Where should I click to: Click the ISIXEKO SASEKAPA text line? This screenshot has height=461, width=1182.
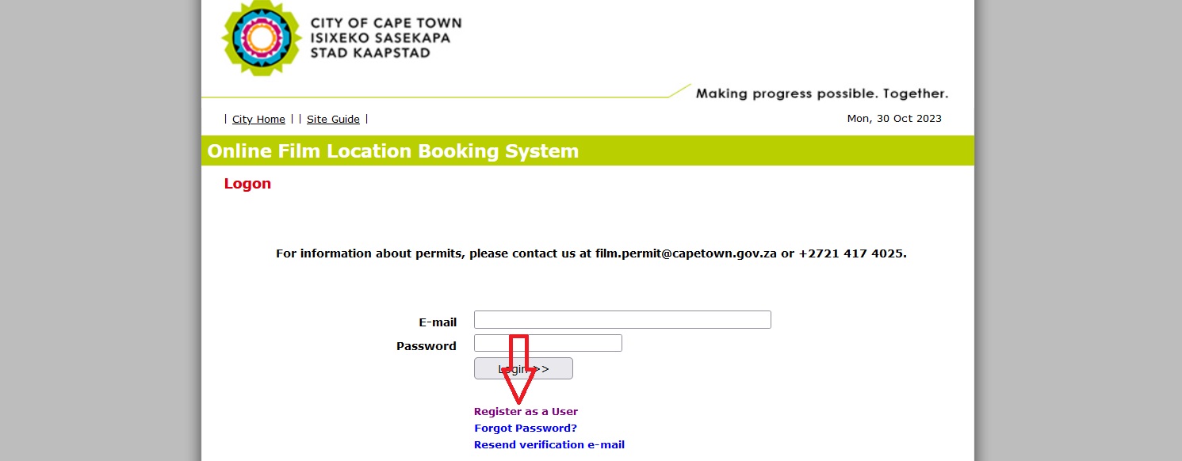380,38
